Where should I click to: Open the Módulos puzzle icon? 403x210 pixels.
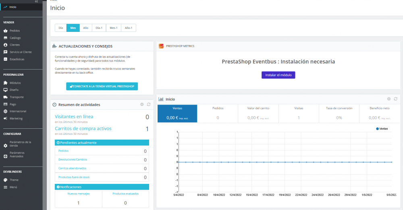(5, 83)
